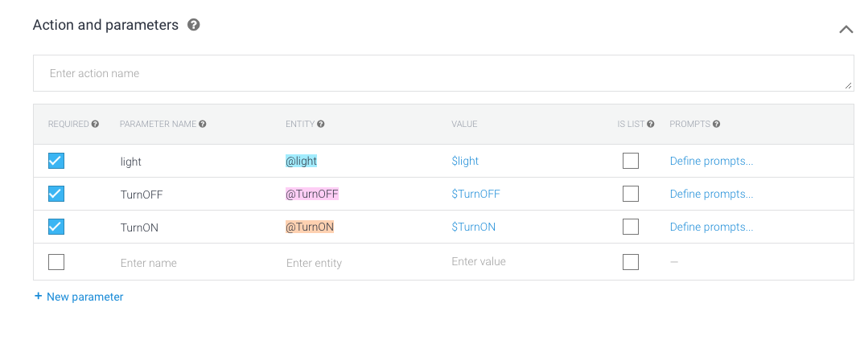The width and height of the screenshot is (856, 340).
Task: Uncheck Required for the TurnOFF parameter
Action: pos(56,194)
